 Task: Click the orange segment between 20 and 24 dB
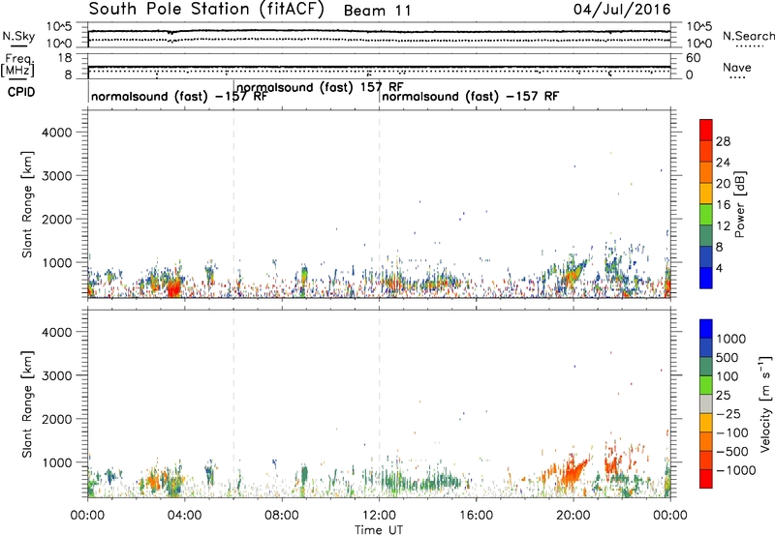[x=706, y=172]
